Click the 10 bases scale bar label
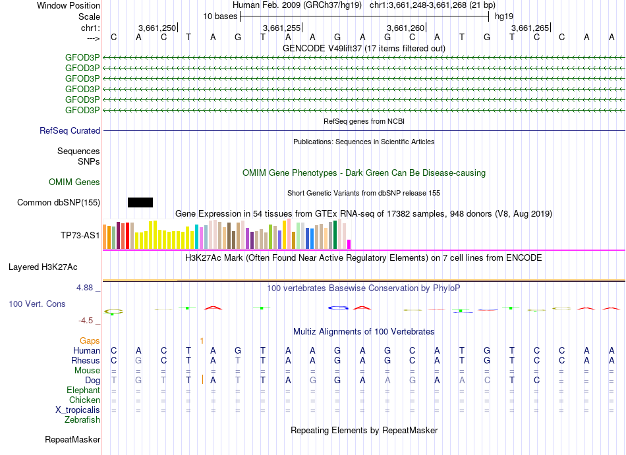Viewport: 626px width, 455px height. tap(220, 16)
